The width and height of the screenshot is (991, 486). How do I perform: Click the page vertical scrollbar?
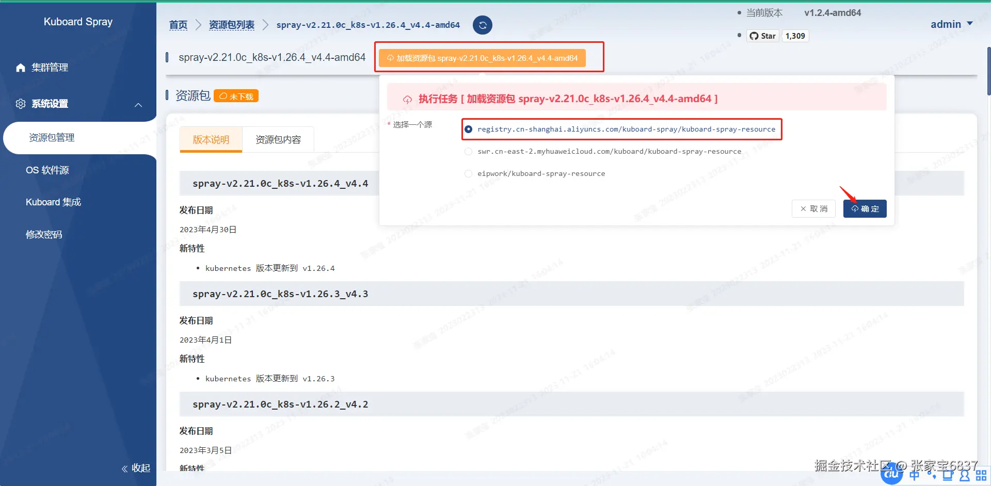tap(988, 71)
